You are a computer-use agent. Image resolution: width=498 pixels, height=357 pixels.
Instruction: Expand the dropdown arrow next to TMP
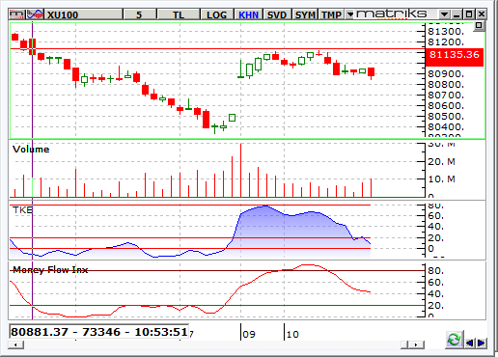(350, 14)
